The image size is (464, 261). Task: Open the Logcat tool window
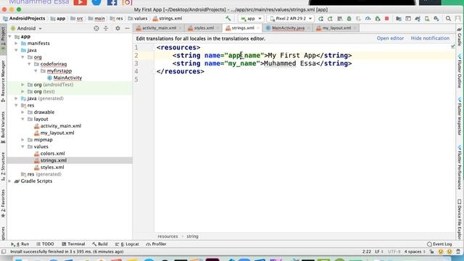(x=127, y=244)
